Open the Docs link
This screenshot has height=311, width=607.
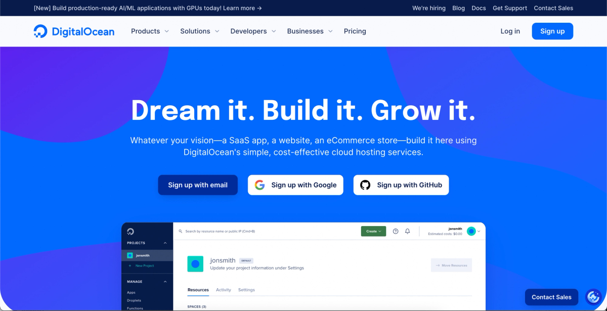479,8
